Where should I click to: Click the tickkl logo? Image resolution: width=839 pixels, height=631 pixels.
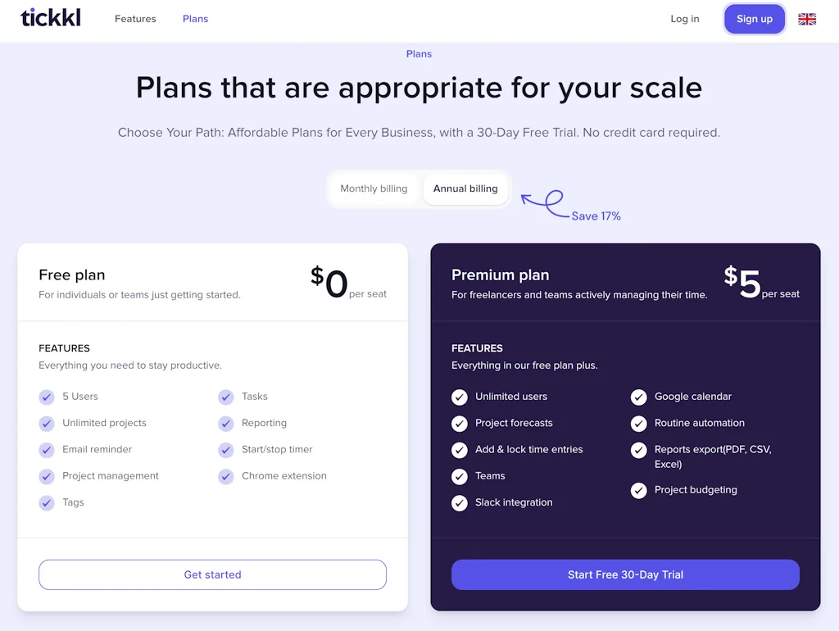51,18
